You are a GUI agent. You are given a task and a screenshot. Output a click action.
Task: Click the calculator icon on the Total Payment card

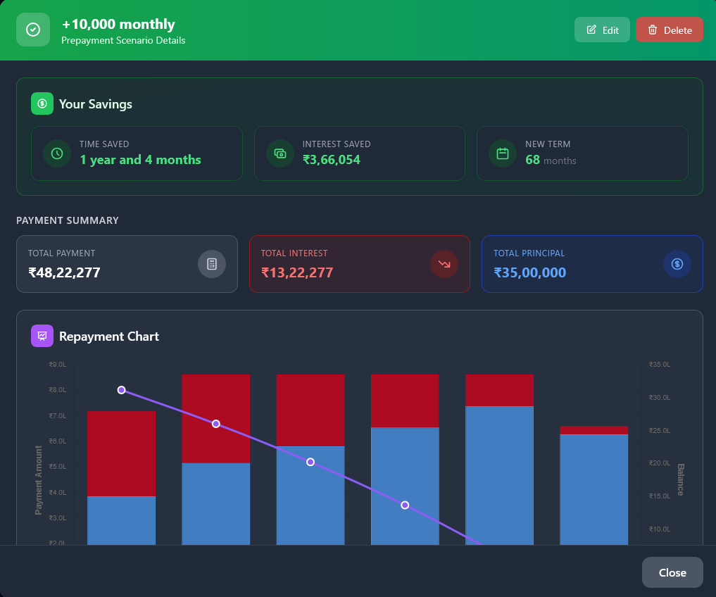point(211,264)
